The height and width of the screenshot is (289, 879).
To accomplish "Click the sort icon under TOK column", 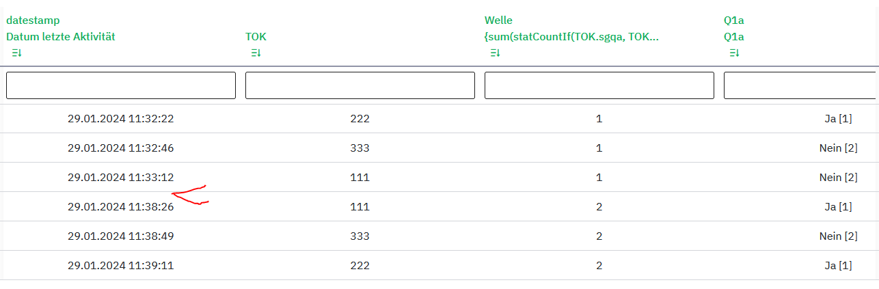I will 256,53.
